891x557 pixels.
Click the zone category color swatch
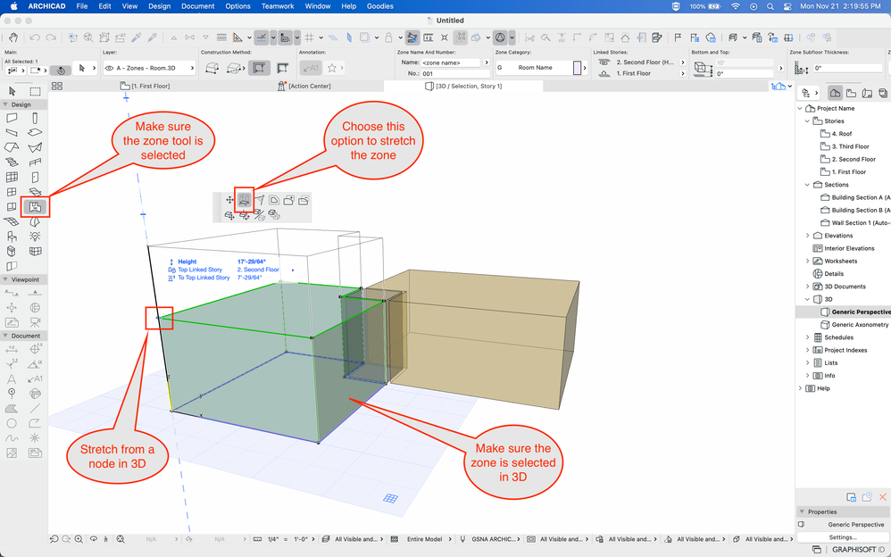(577, 68)
